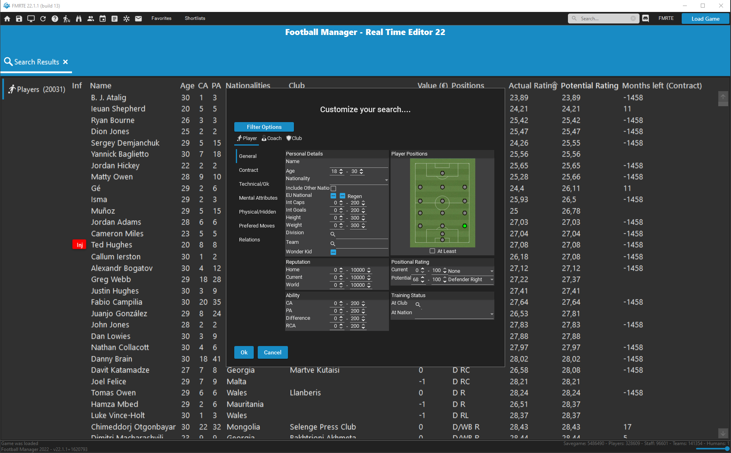Screen dimensions: 731x453
Task: Click the Ok button
Action: pyautogui.click(x=244, y=352)
